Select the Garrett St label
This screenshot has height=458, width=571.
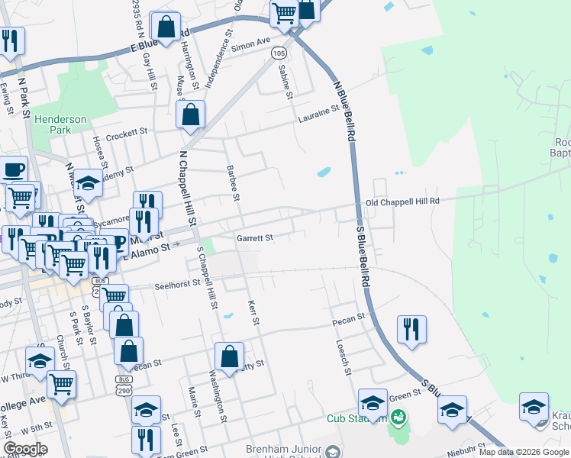point(255,238)
